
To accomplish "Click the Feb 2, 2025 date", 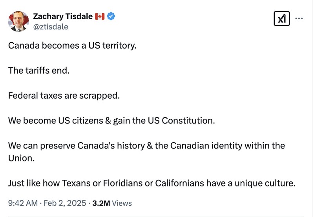I will [65, 203].
